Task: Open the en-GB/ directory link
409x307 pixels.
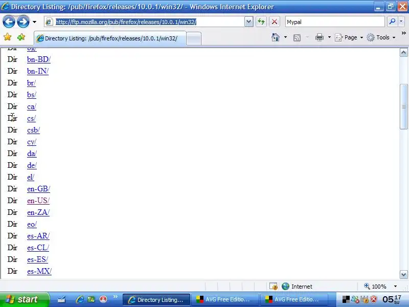Action: coord(39,189)
